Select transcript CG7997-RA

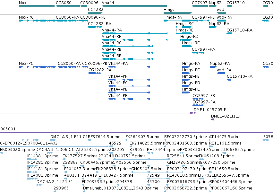[203, 49]
